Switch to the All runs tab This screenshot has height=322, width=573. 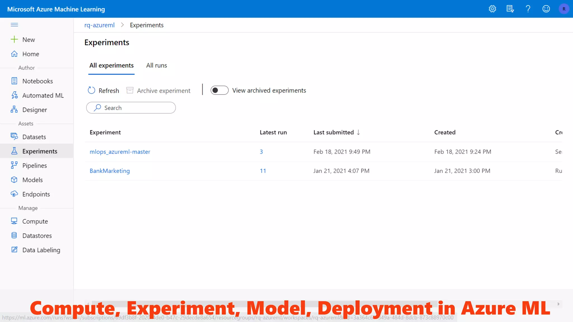(x=156, y=65)
